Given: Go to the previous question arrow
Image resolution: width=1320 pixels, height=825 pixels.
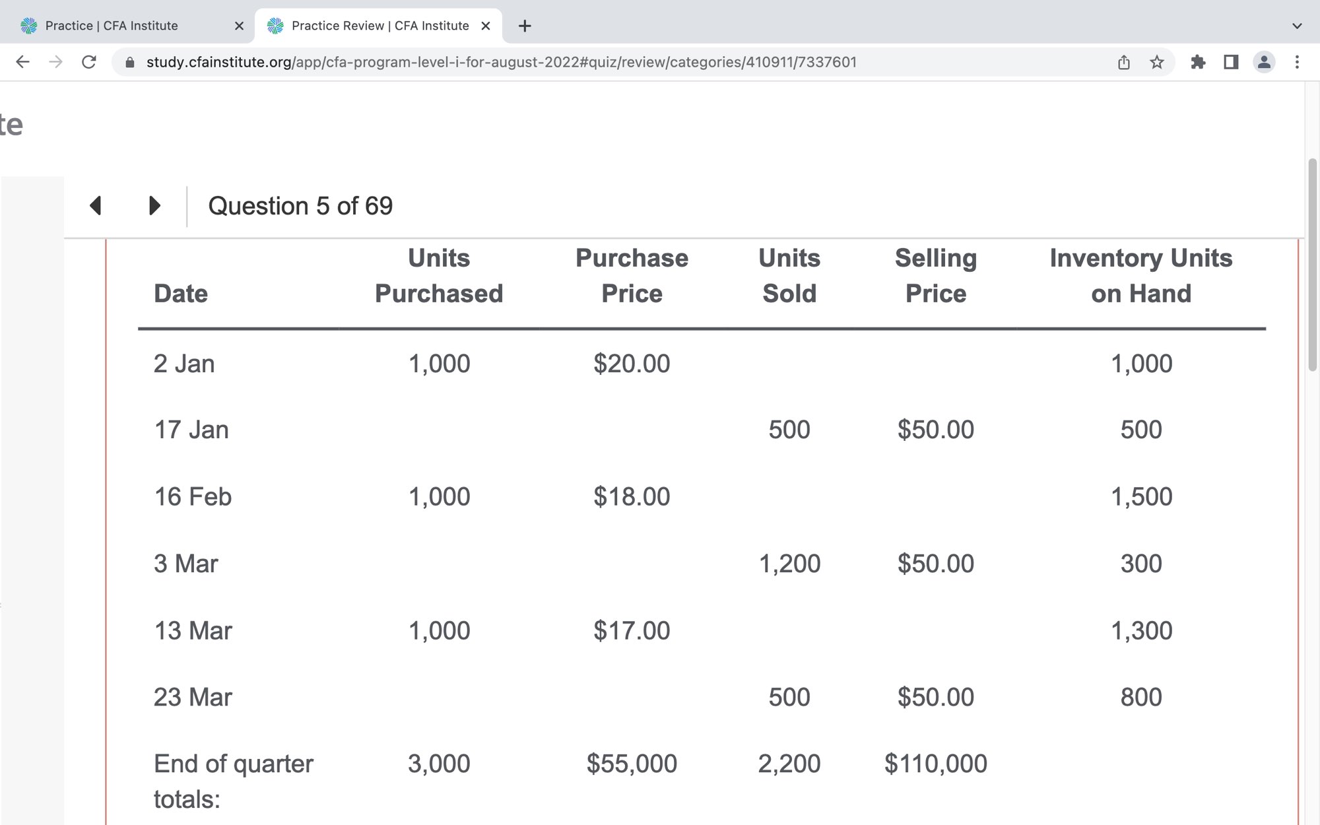Looking at the screenshot, I should click(x=96, y=205).
